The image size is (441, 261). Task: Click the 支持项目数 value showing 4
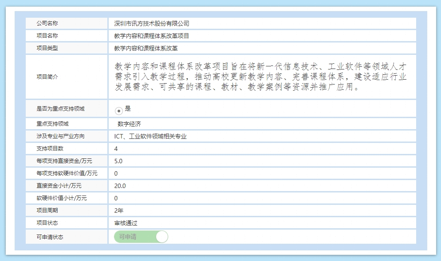(116, 149)
